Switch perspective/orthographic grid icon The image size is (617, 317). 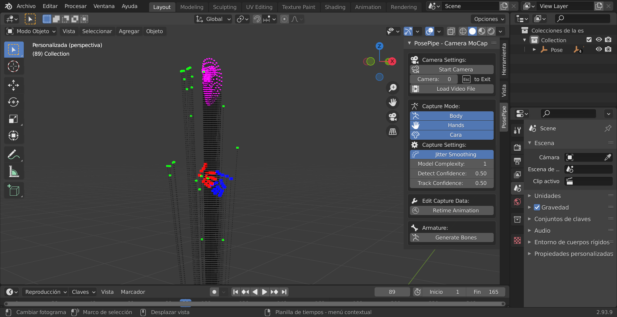click(x=393, y=131)
